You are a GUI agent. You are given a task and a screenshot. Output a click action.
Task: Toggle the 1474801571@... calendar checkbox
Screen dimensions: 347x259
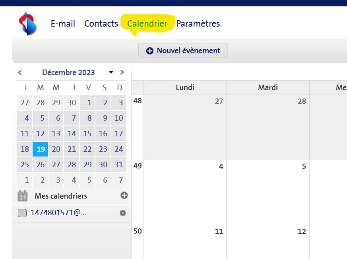pos(22,213)
